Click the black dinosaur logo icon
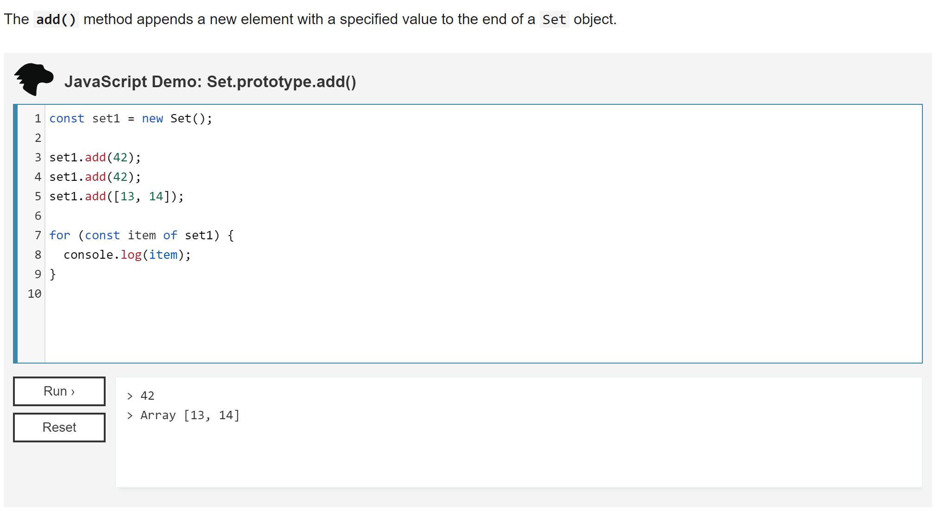940x511 pixels. coord(33,79)
